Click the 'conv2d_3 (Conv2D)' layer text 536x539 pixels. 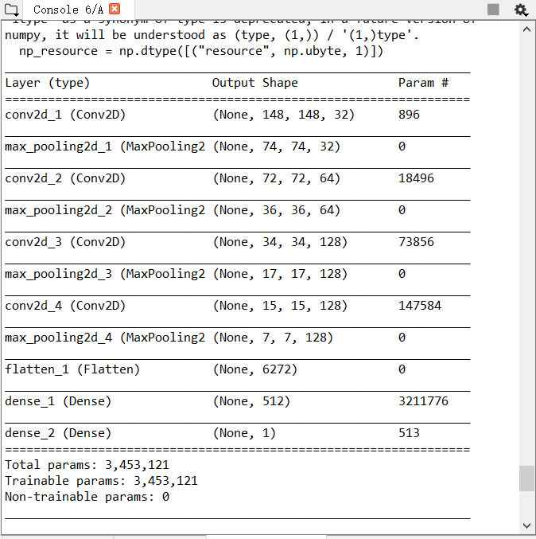[x=65, y=242]
